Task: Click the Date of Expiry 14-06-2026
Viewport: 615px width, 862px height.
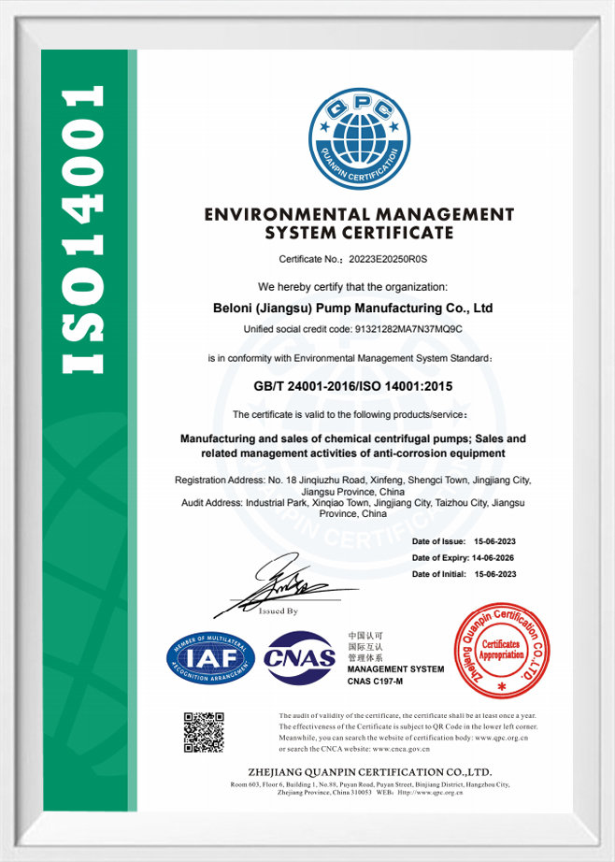Action: (464, 558)
